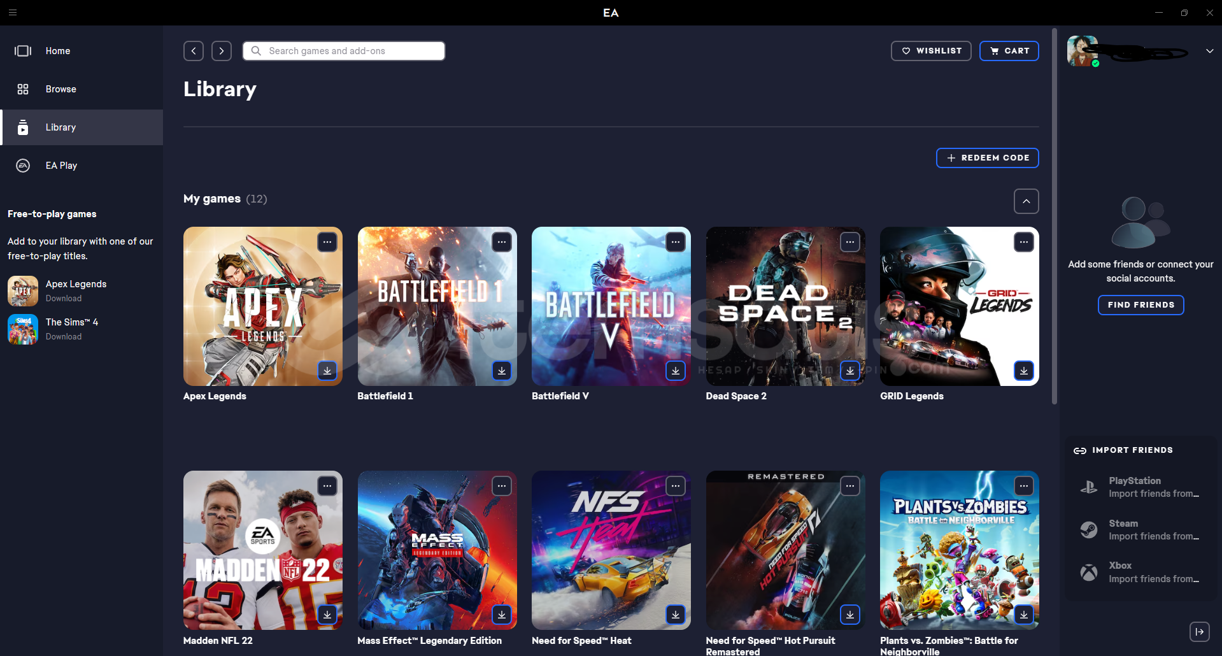
Task: Click the profile avatar picture
Action: click(1083, 51)
